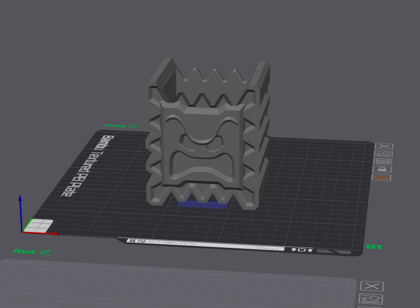420x308 pixels.
Task: Arrange objects on Grey plate 01
Action: 383,162
